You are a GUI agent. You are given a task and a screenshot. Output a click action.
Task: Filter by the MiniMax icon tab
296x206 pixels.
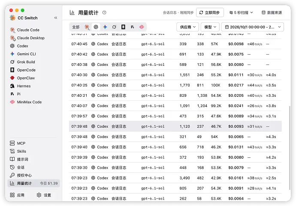142,27
